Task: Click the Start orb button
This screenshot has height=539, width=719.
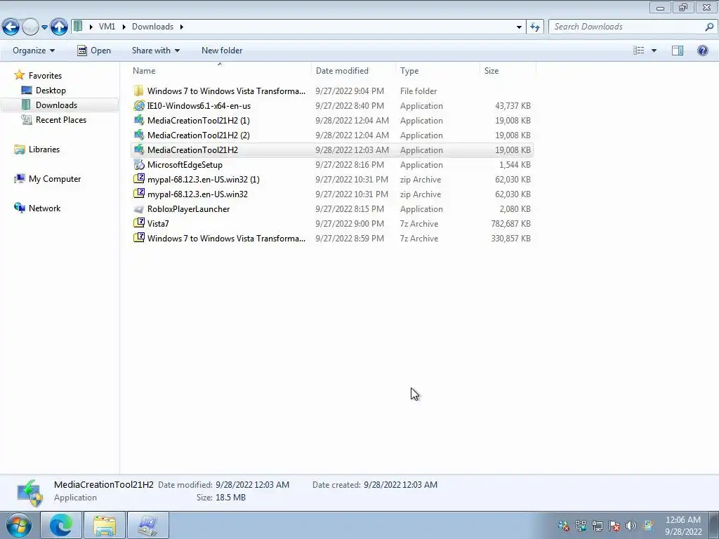Action: point(19,526)
